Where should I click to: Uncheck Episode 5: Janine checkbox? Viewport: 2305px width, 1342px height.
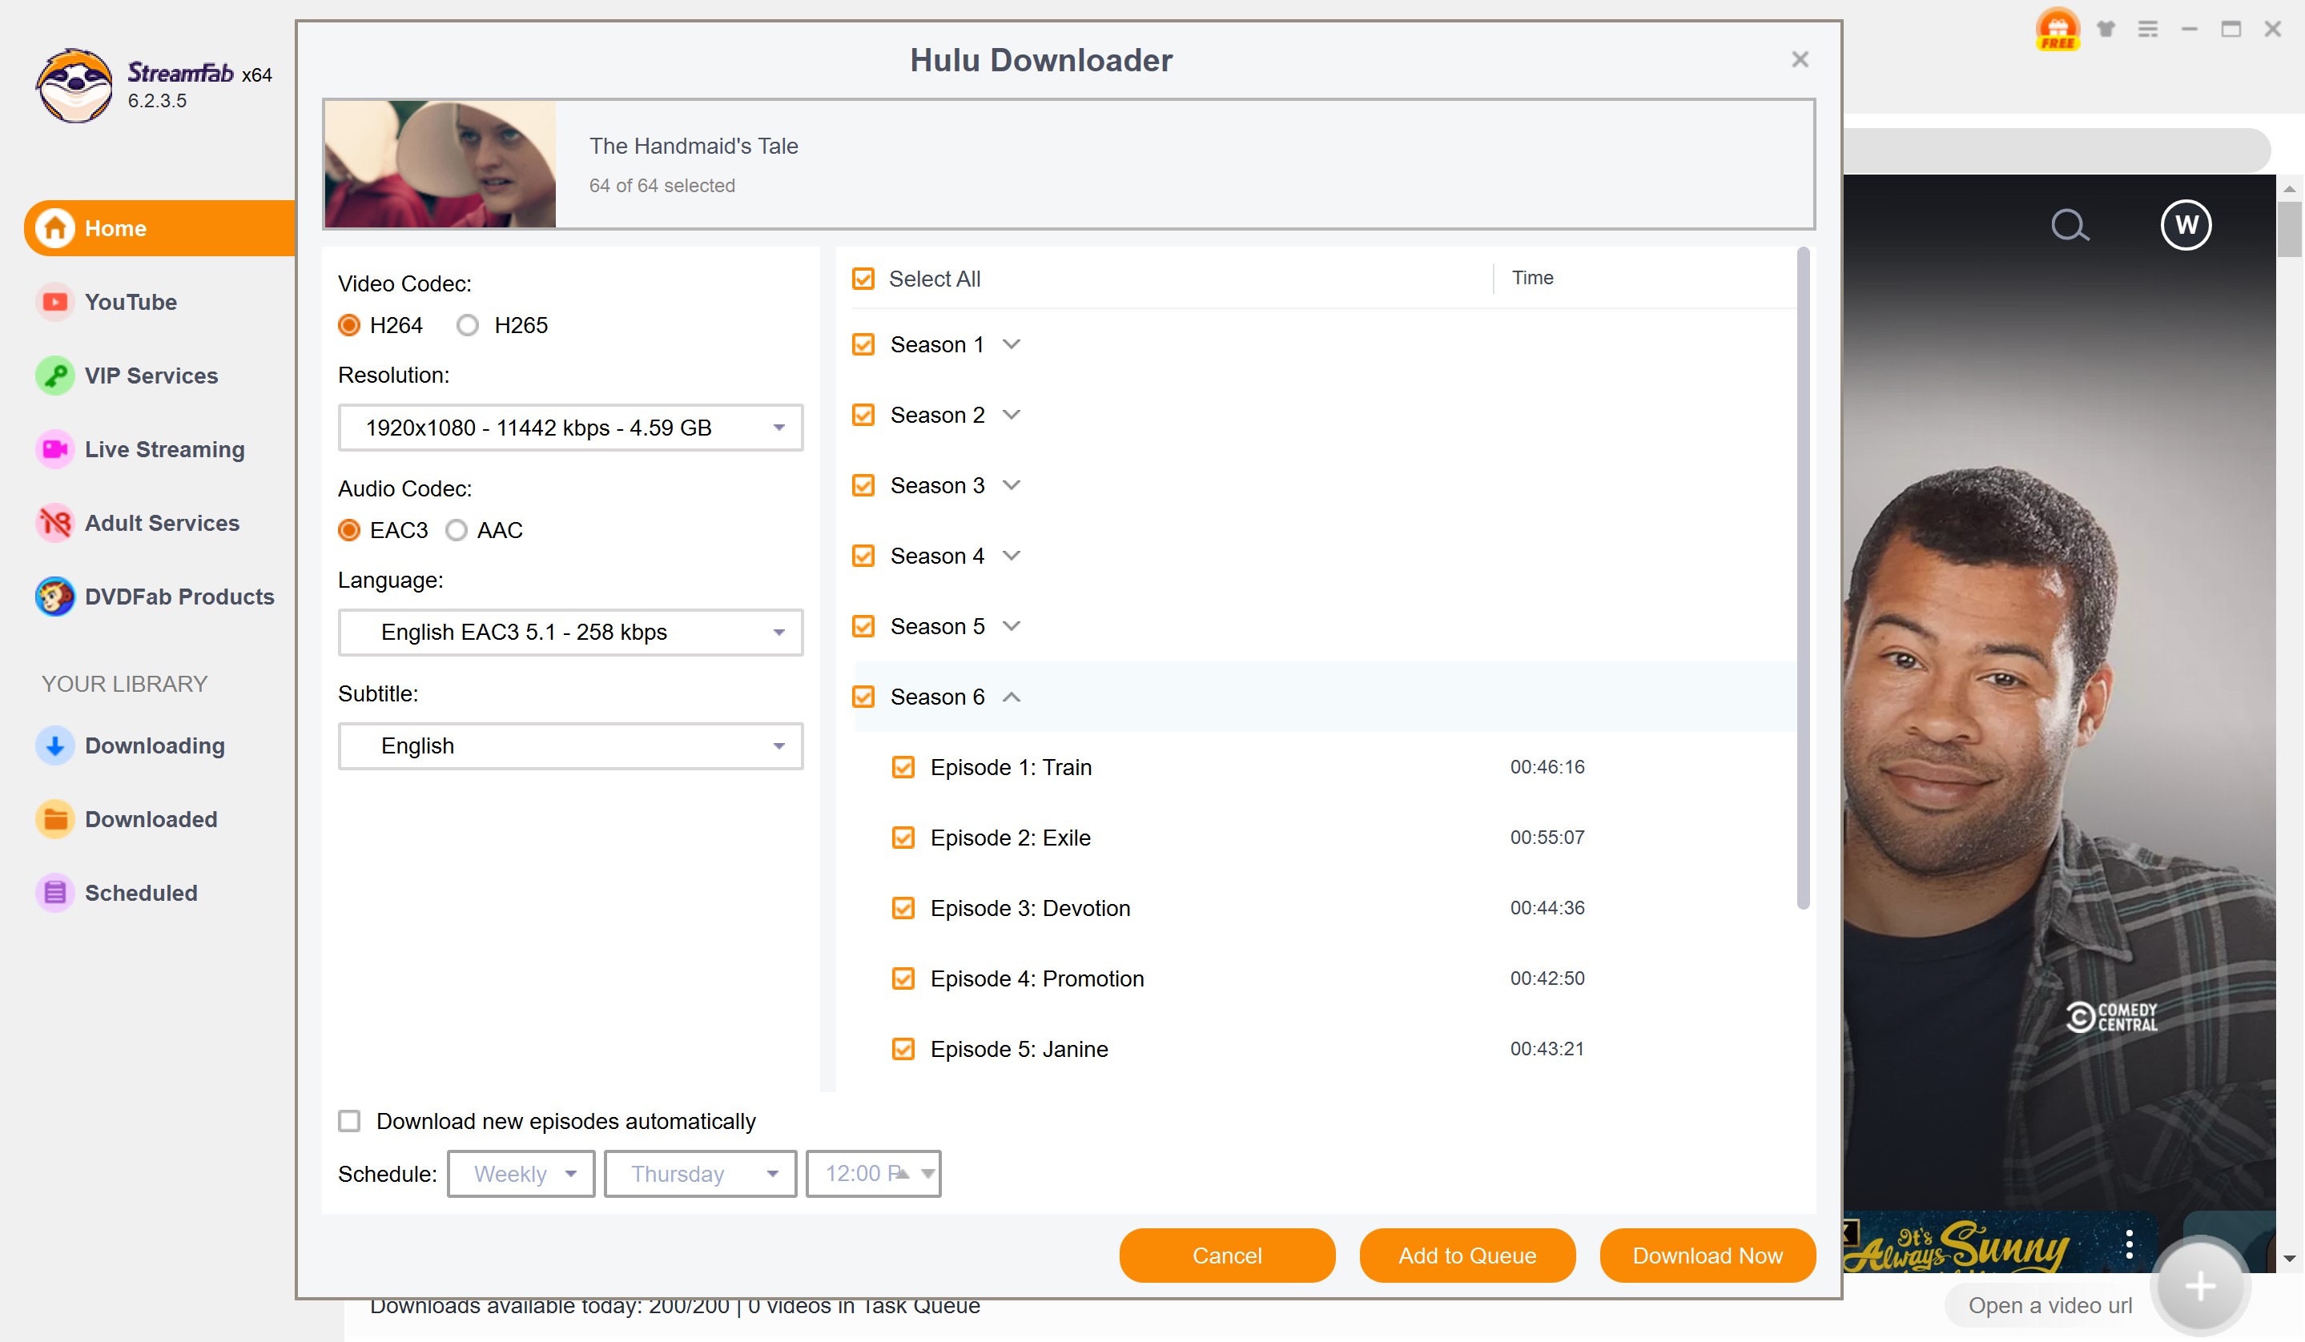click(x=903, y=1049)
